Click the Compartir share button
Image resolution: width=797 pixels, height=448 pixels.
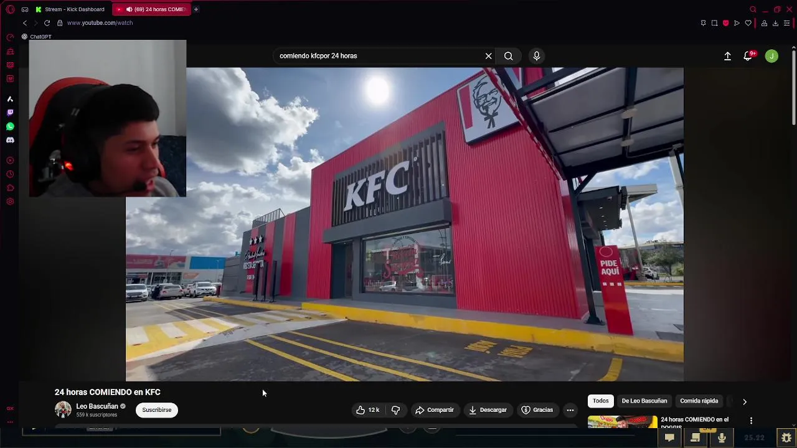pos(435,410)
